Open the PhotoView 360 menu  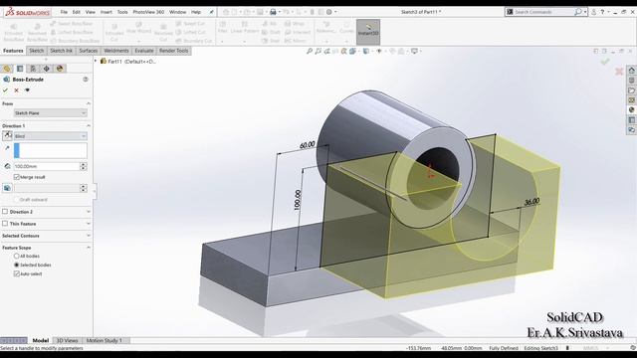148,12
